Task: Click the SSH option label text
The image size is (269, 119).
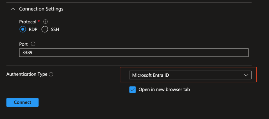Action: (x=55, y=29)
